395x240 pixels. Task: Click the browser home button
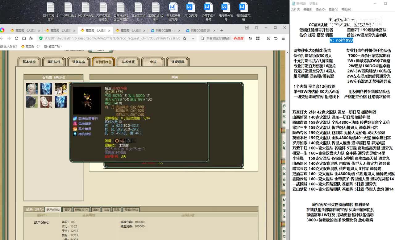click(24, 38)
